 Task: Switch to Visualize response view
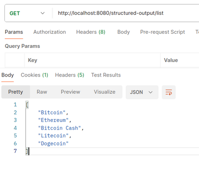pyautogui.click(x=105, y=92)
